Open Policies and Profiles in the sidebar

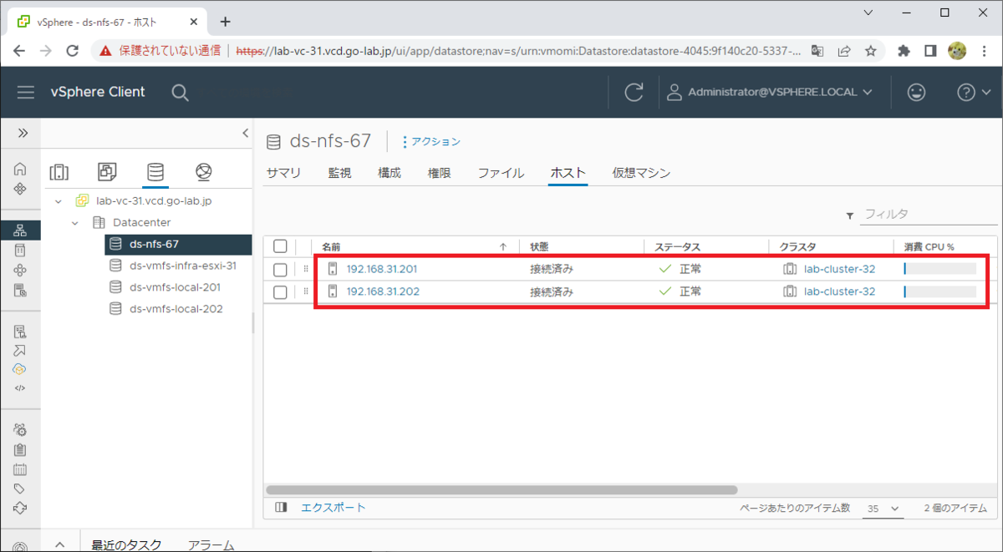pyautogui.click(x=20, y=332)
